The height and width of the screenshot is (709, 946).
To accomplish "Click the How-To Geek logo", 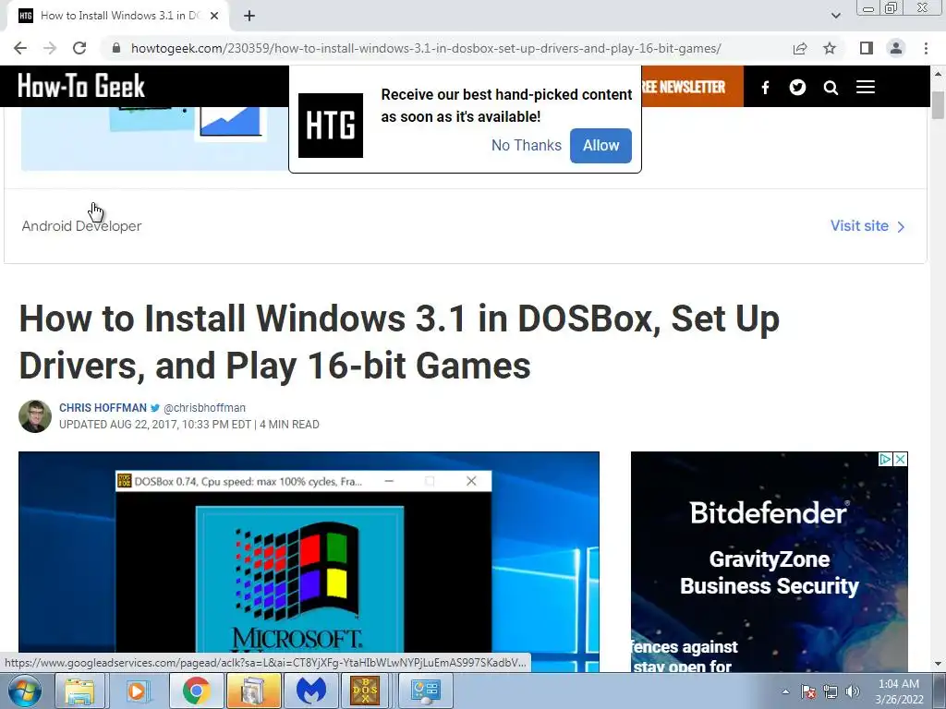I will [x=81, y=86].
